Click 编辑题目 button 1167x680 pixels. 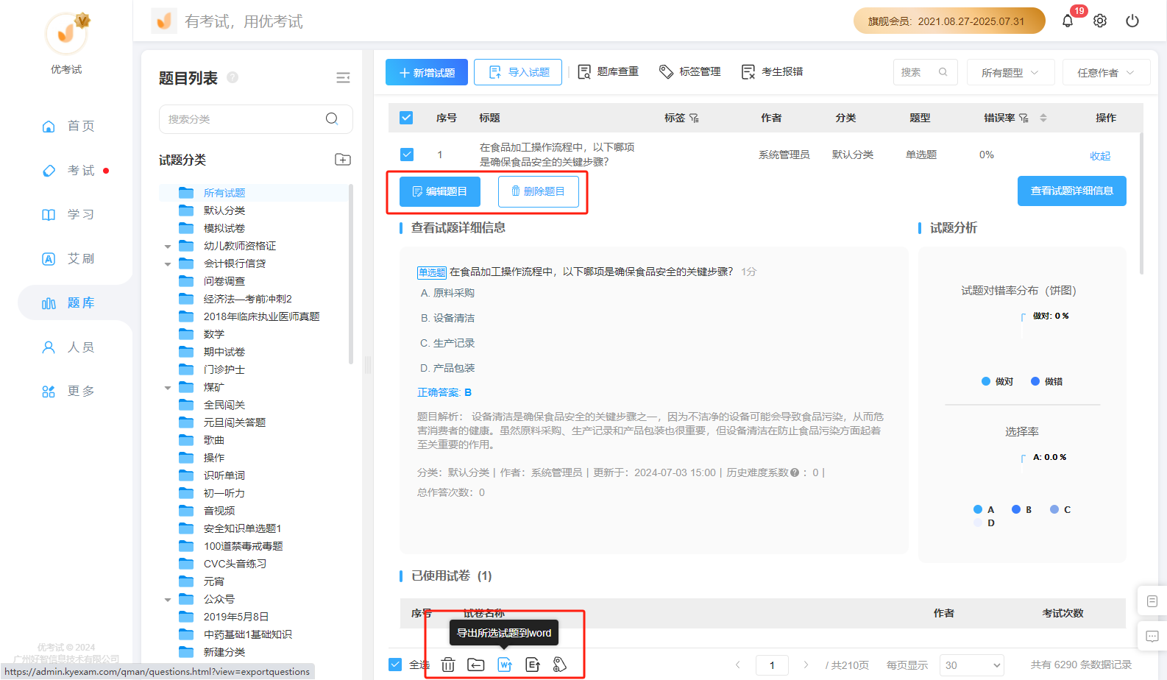440,191
